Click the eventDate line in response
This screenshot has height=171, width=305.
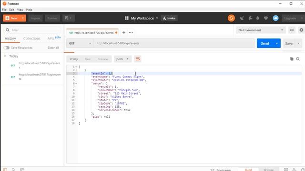[119, 80]
